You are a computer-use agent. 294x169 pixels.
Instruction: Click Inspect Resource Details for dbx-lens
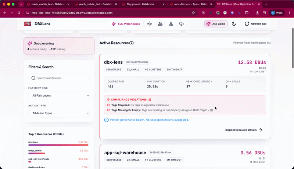244,130
